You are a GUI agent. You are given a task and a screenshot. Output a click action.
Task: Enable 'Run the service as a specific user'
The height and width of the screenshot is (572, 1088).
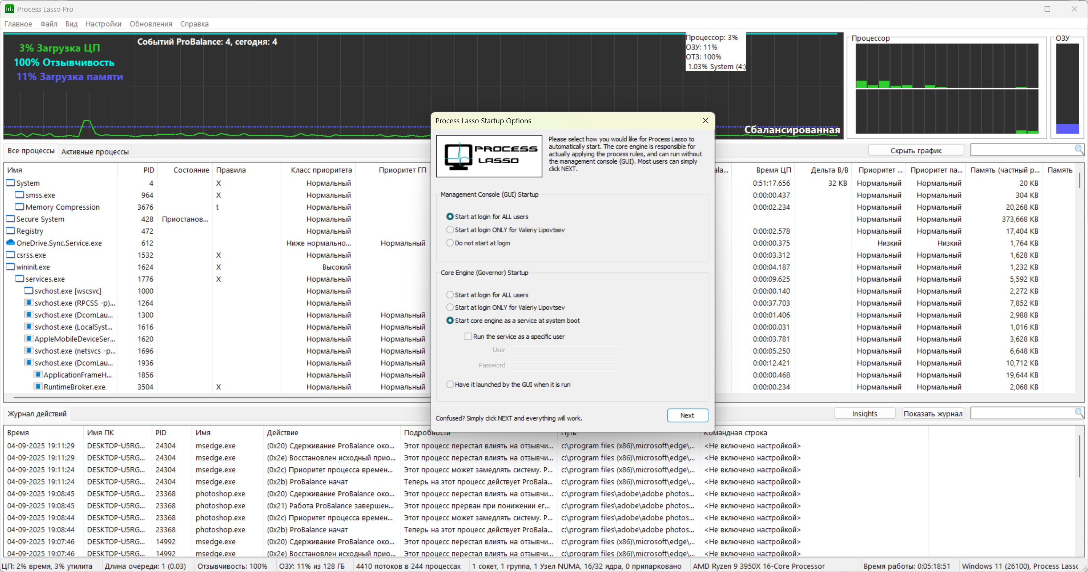click(x=468, y=336)
